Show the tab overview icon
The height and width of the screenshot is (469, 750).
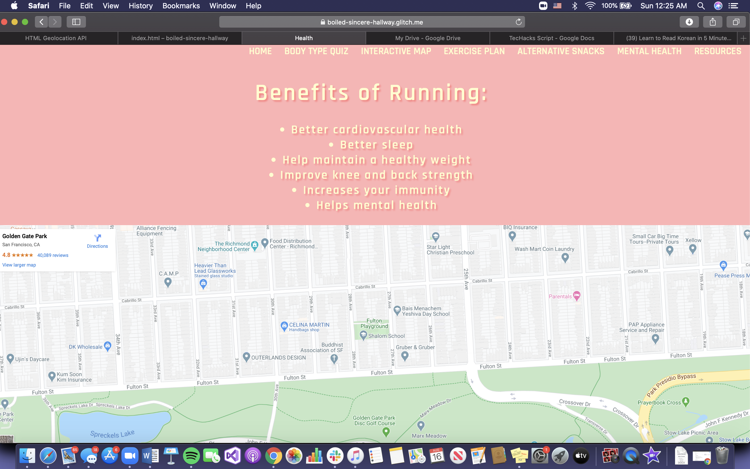coord(736,22)
